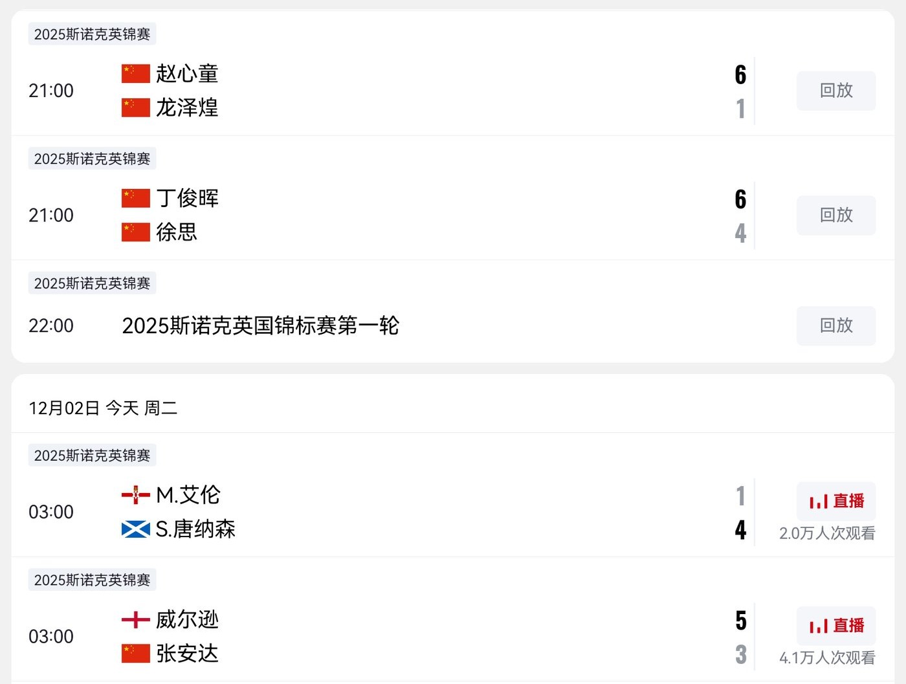Screen dimensions: 906x684
Task: Click the flag icon beside 张安达
Action: [x=135, y=654]
